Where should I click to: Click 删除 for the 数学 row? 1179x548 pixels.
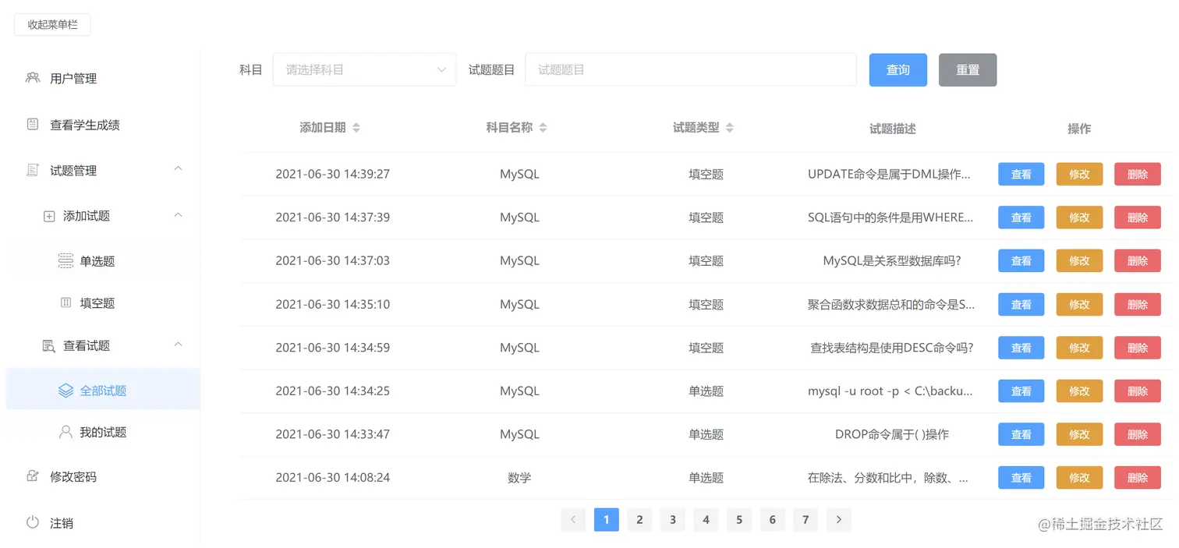tap(1138, 477)
